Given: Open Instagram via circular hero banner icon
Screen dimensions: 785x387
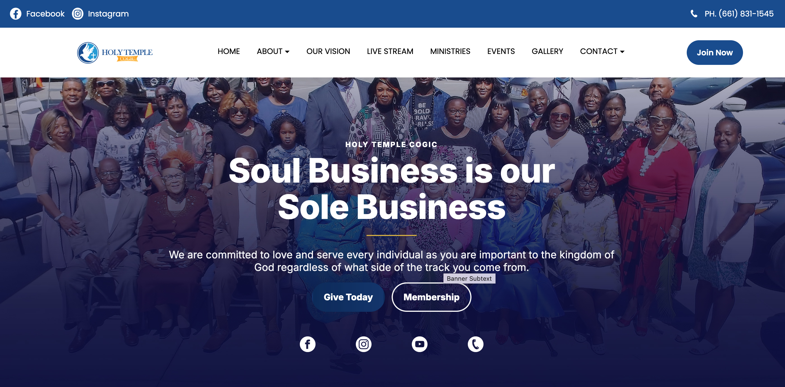Looking at the screenshot, I should pyautogui.click(x=364, y=344).
